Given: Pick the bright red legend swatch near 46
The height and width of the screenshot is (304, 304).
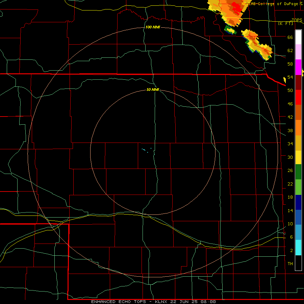Looking at the screenshot, I should click(x=298, y=97).
